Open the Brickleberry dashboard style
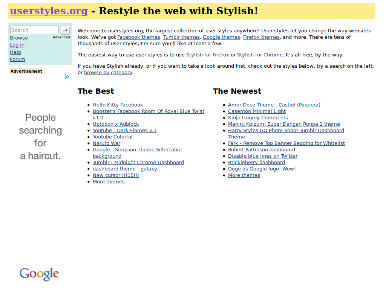 256,163
